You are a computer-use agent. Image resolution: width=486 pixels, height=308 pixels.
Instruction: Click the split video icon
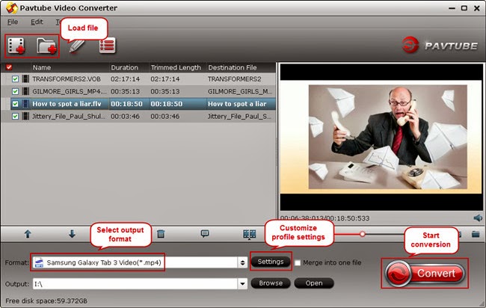[x=250, y=234]
